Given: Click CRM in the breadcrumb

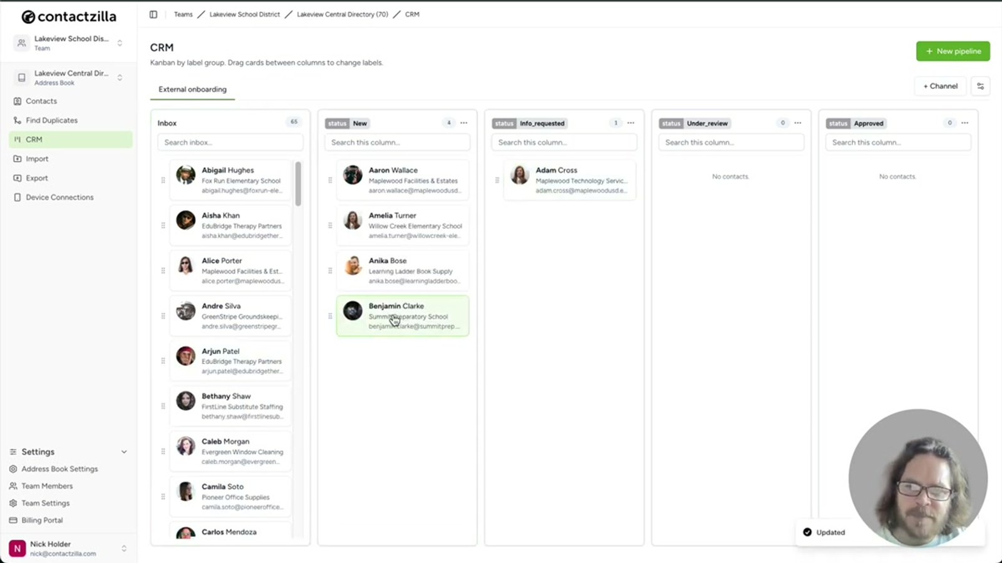Looking at the screenshot, I should pos(412,14).
